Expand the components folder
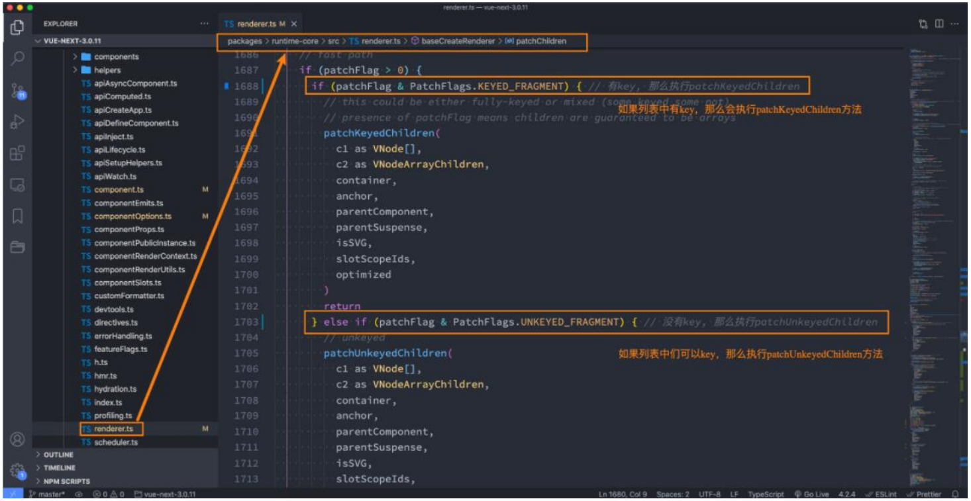 click(x=116, y=57)
